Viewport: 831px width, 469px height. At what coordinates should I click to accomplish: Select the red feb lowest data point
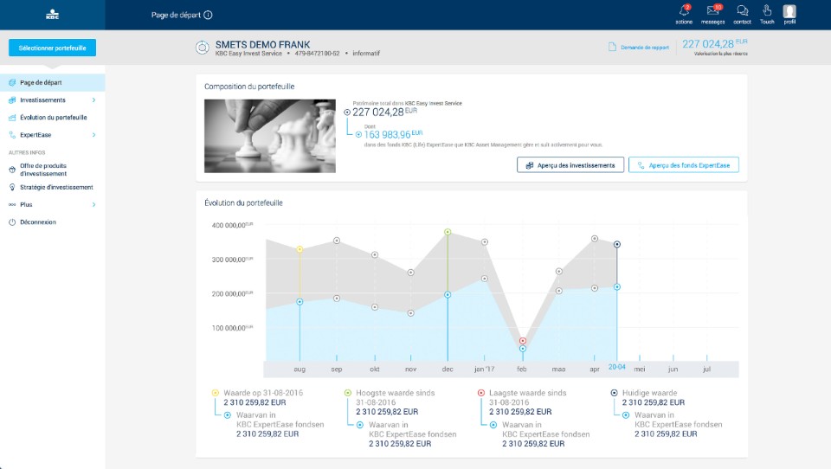tap(523, 341)
